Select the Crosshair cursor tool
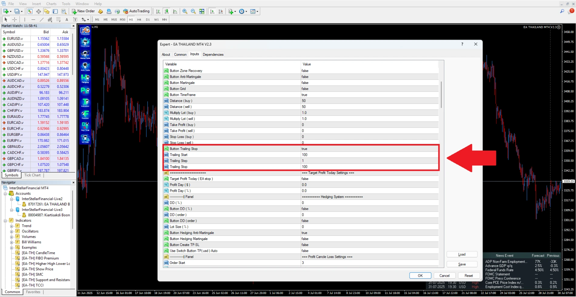 coord(14,19)
